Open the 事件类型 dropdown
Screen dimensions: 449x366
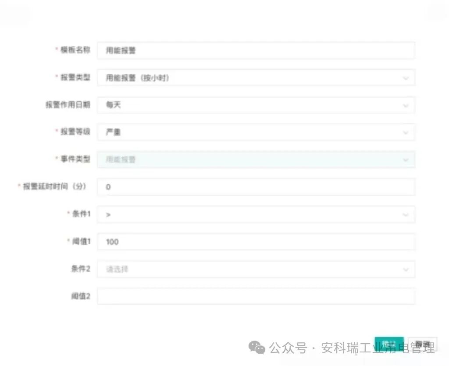pos(256,160)
